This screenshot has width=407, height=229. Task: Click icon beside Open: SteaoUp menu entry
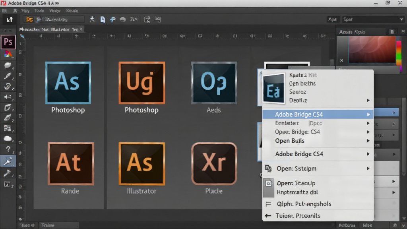coord(269,183)
